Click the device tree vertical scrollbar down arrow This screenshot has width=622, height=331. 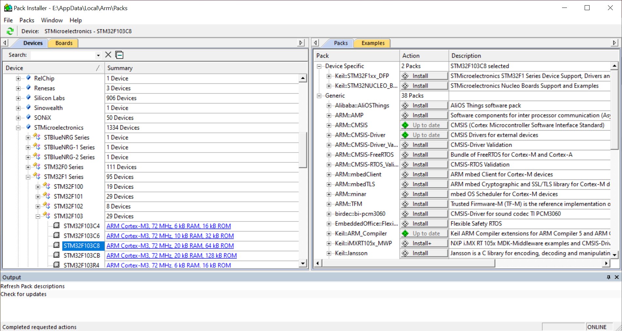(303, 263)
